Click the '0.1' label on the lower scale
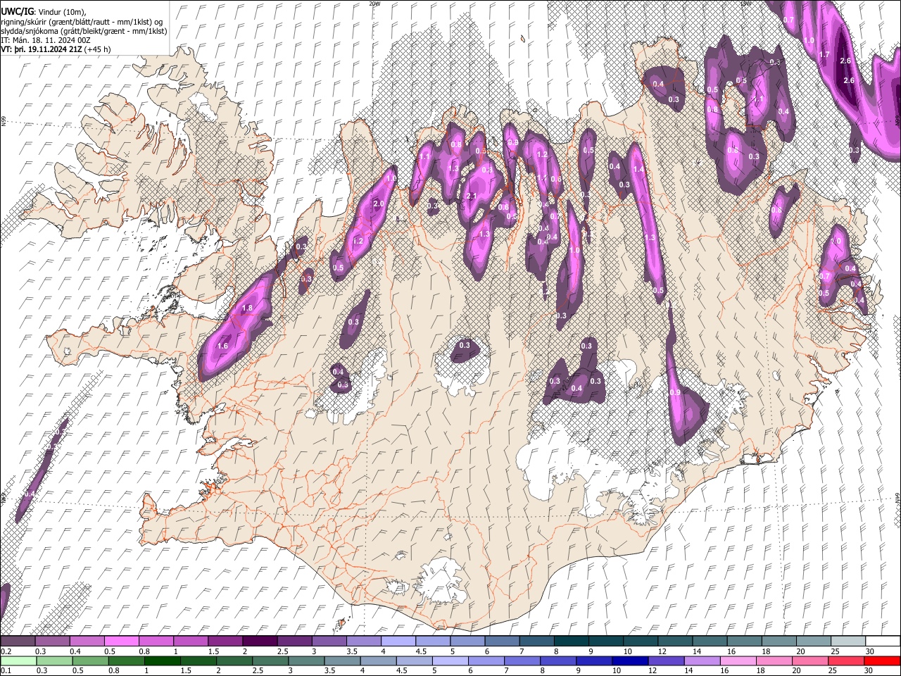Viewport: 901px width, 676px height. click(6, 671)
